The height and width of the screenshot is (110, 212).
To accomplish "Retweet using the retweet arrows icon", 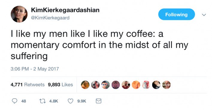I will [x=42, y=101].
